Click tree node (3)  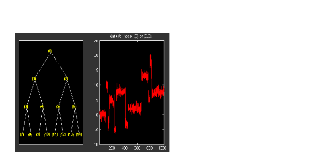pyautogui.click(x=26, y=107)
